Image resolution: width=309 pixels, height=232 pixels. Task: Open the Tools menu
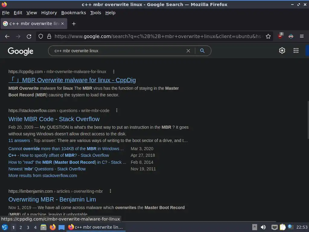[96, 13]
